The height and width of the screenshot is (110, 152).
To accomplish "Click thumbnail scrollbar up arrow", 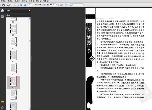I will [x=29, y=19].
